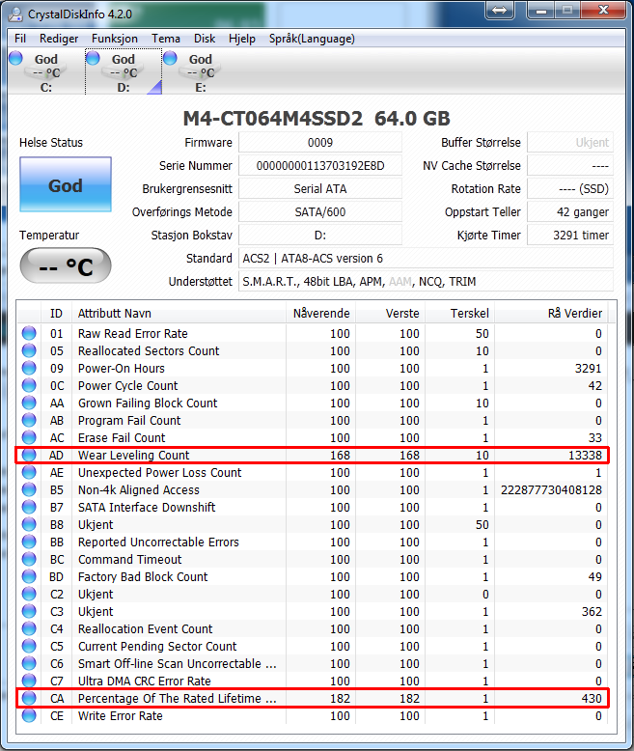Open the Tema menu

pyautogui.click(x=166, y=39)
